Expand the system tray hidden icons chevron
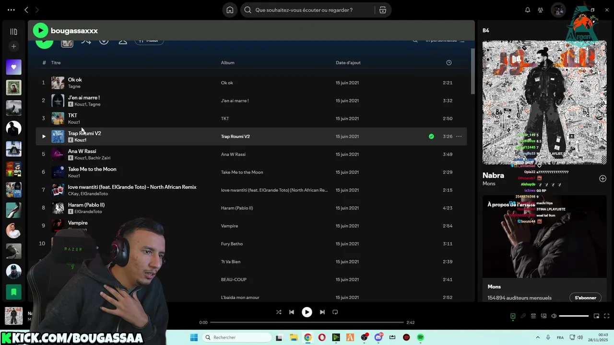The height and width of the screenshot is (345, 614). coord(537,338)
